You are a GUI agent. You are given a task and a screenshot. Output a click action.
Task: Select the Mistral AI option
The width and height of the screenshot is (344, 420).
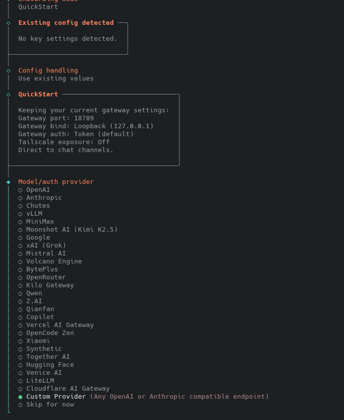[46, 253]
